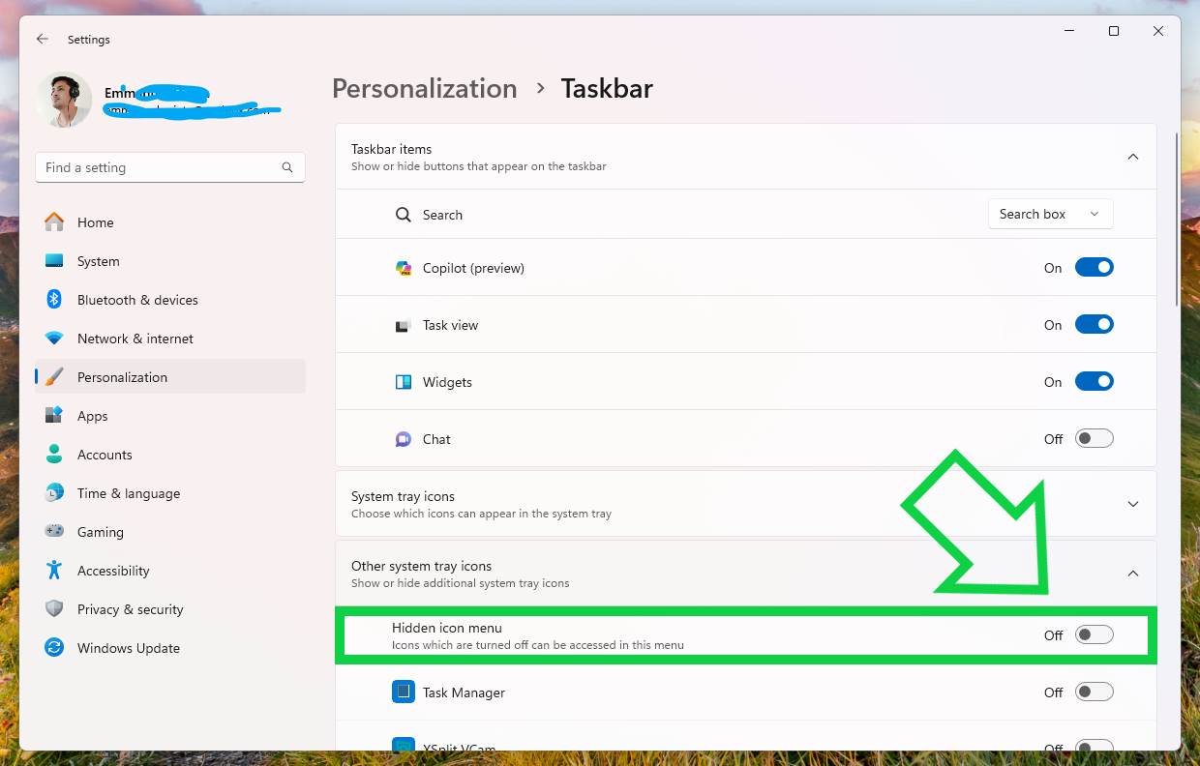Click the Network & internet Wi-Fi icon
This screenshot has height=766, width=1200.
(55, 339)
